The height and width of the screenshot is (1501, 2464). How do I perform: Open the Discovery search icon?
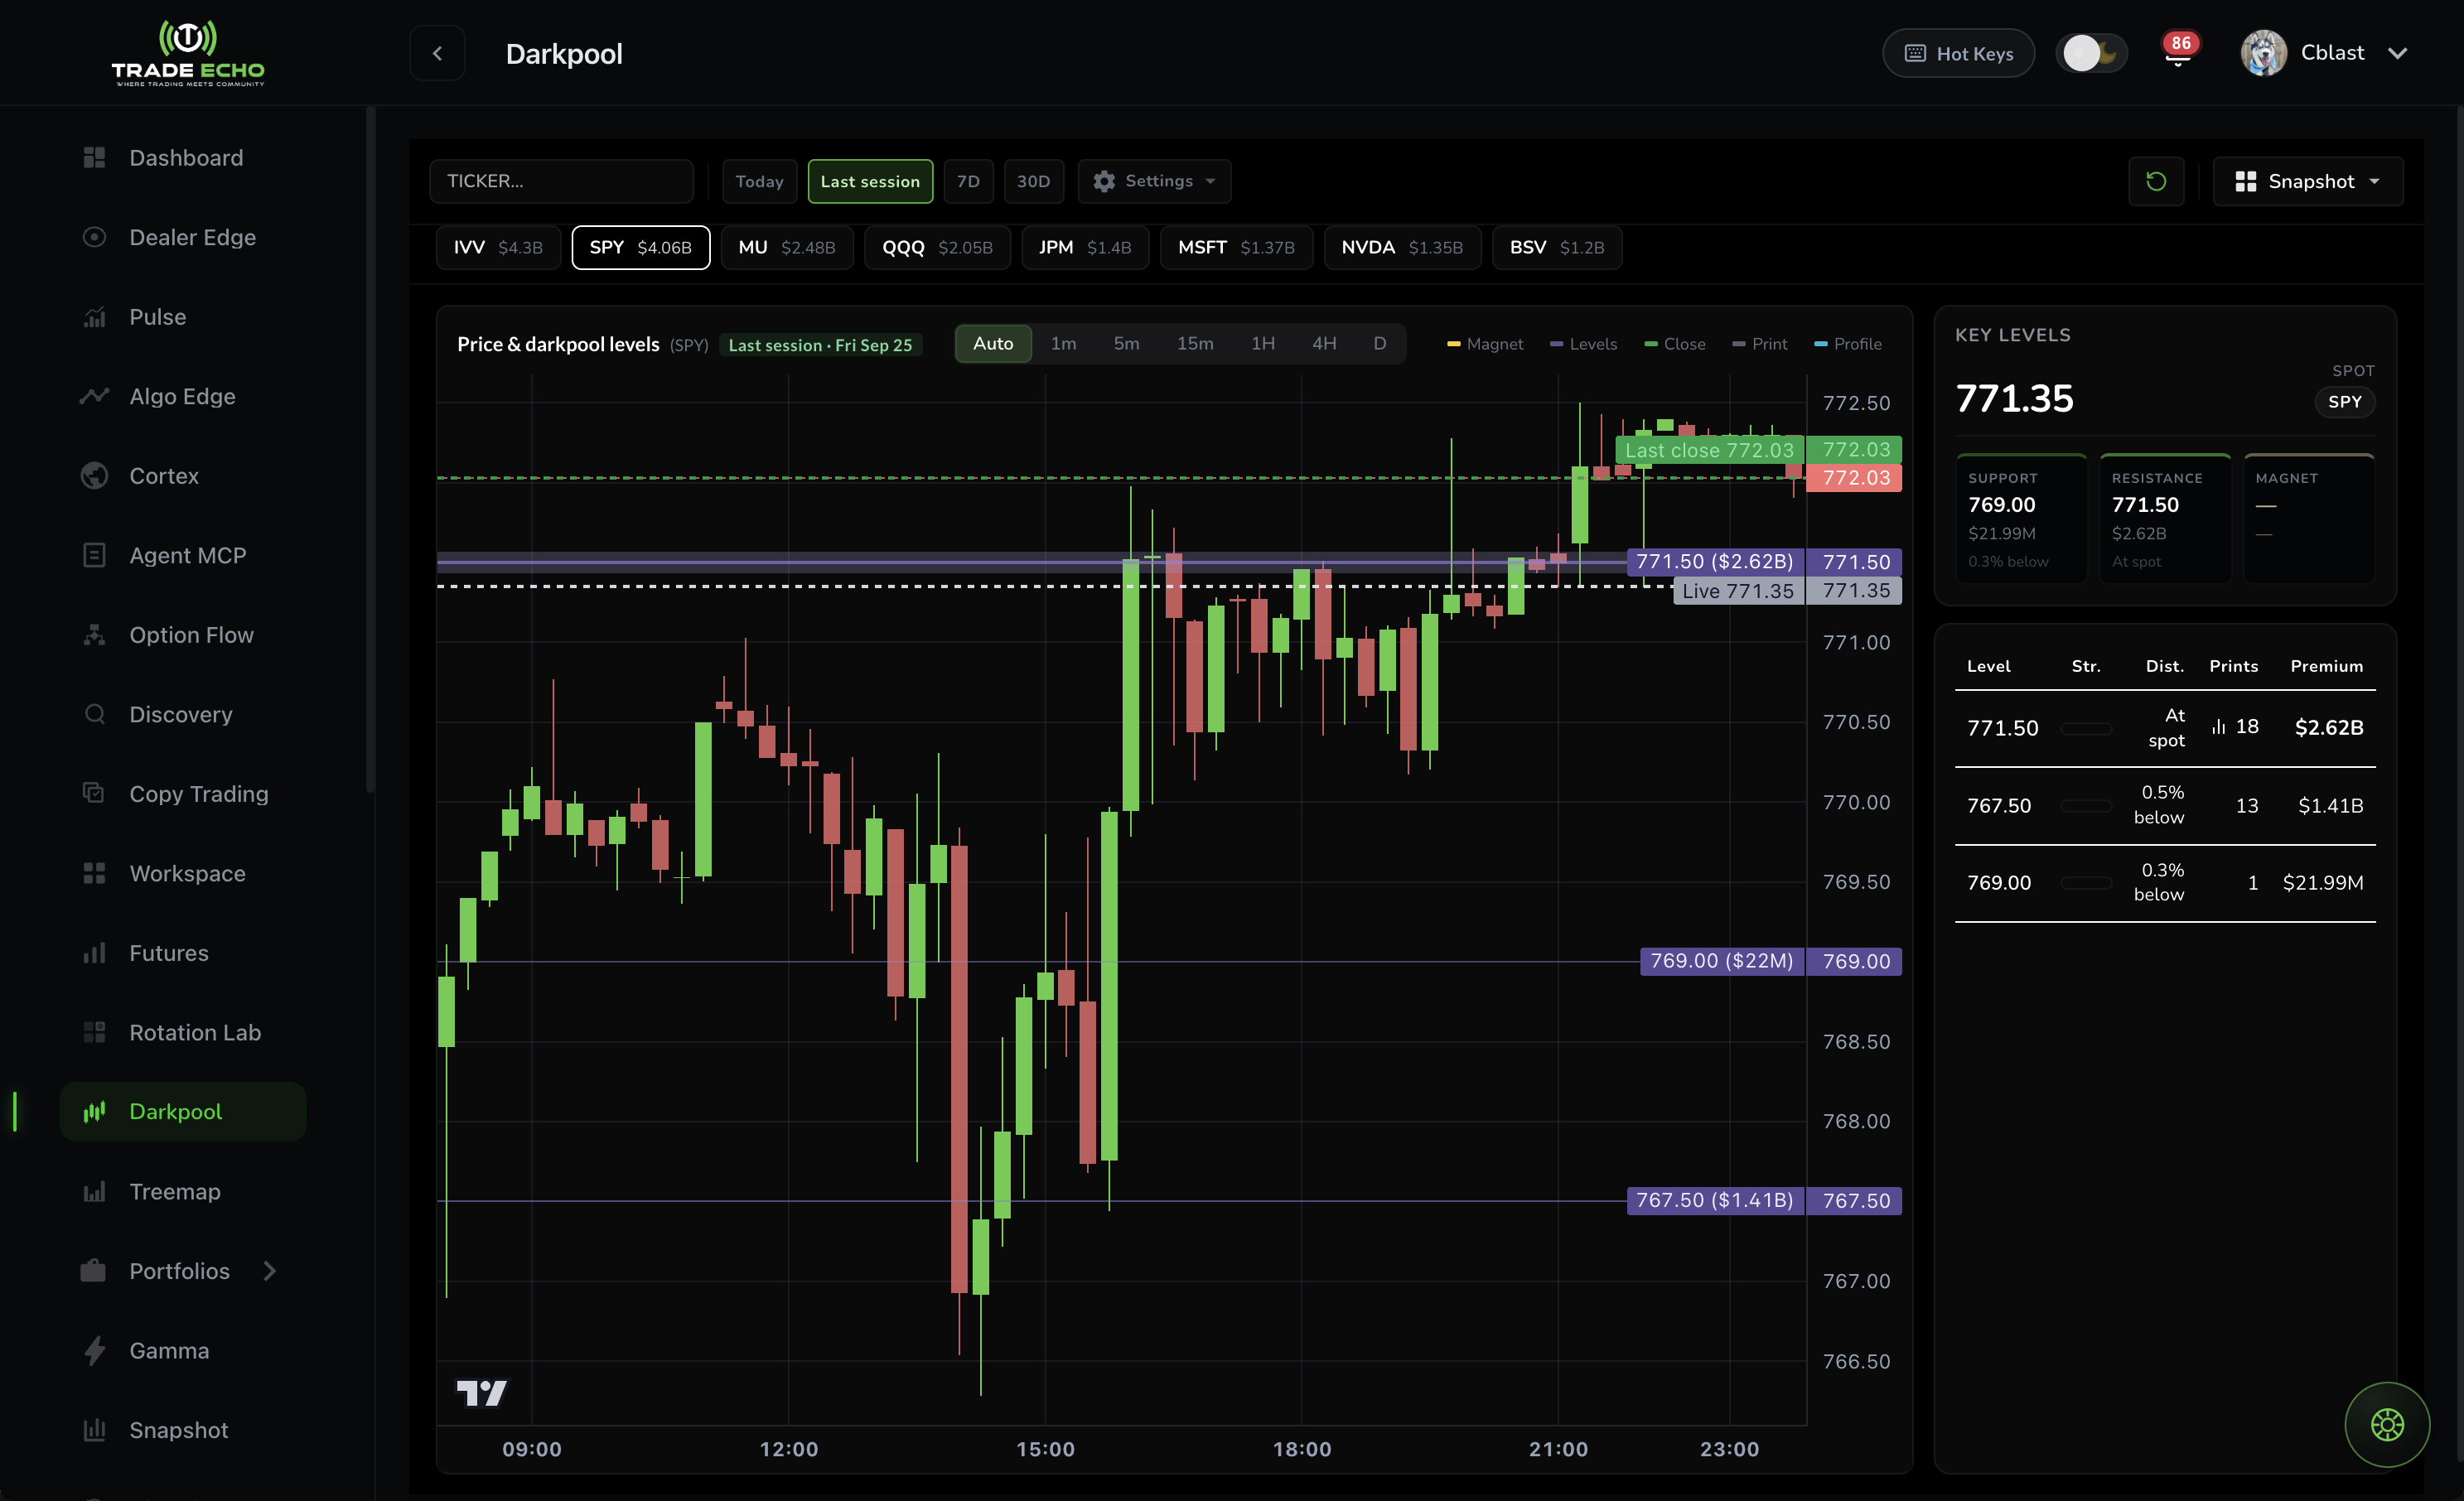(x=94, y=714)
